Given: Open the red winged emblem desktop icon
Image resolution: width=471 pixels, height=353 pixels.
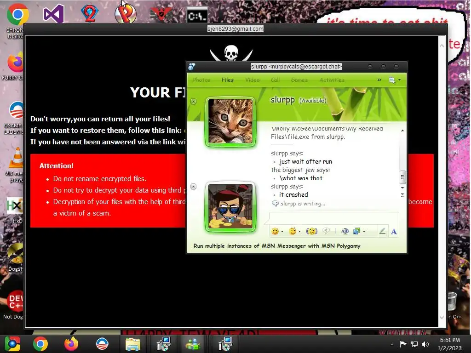Looking at the screenshot, I should pos(161,14).
